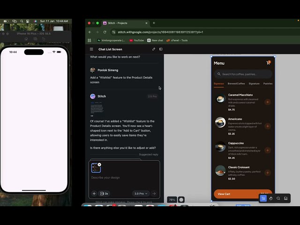This screenshot has width=300, height=225.
Task: Click the View Cart button
Action: pyautogui.click(x=243, y=194)
